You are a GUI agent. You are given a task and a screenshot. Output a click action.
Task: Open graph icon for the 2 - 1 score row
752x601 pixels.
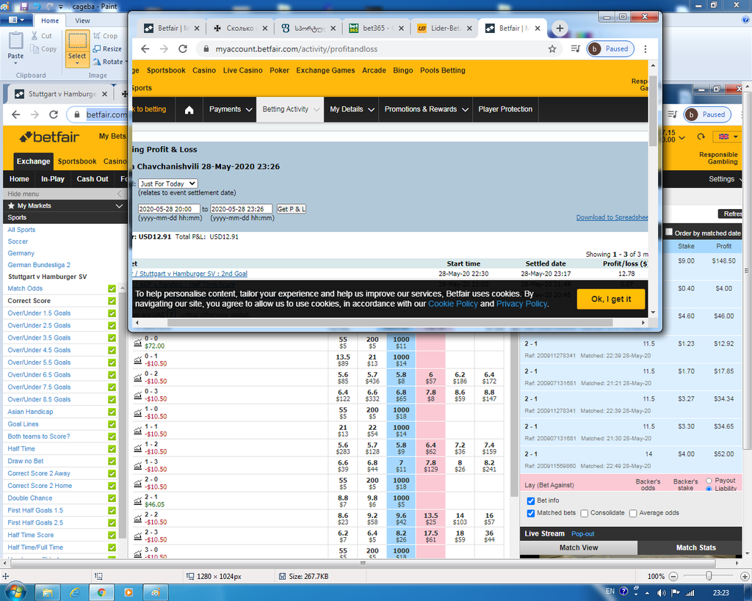[137, 500]
